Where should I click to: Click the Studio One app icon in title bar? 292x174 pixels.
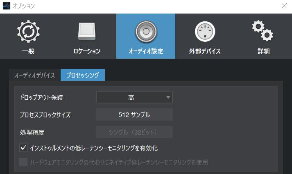click(x=6, y=6)
